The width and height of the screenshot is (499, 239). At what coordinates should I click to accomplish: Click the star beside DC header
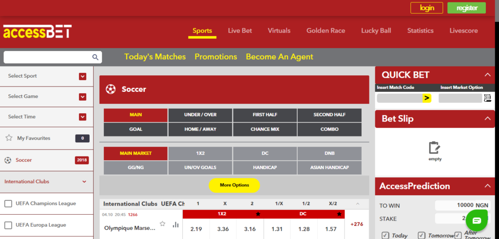click(x=339, y=214)
